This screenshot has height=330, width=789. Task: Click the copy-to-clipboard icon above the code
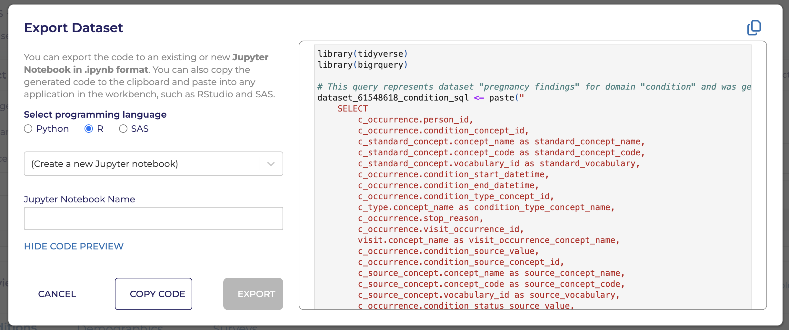[x=754, y=28]
